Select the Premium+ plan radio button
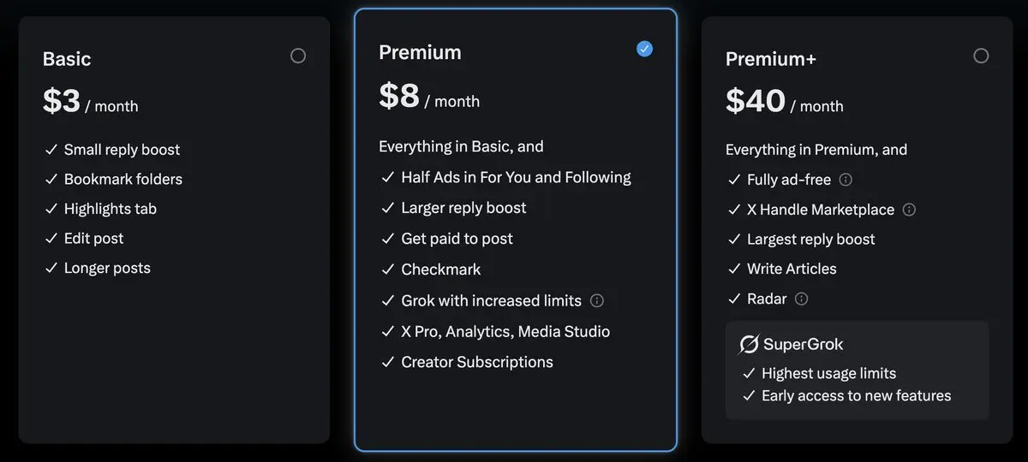The width and height of the screenshot is (1028, 462). [981, 56]
